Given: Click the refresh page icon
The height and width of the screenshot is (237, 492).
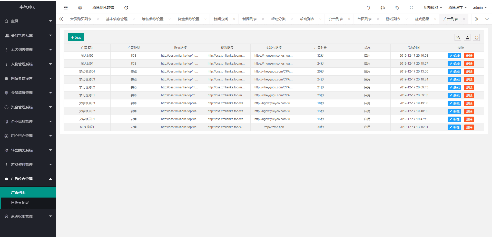Looking at the screenshot, I should [126, 8].
